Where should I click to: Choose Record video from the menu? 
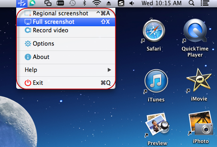tap(66, 30)
